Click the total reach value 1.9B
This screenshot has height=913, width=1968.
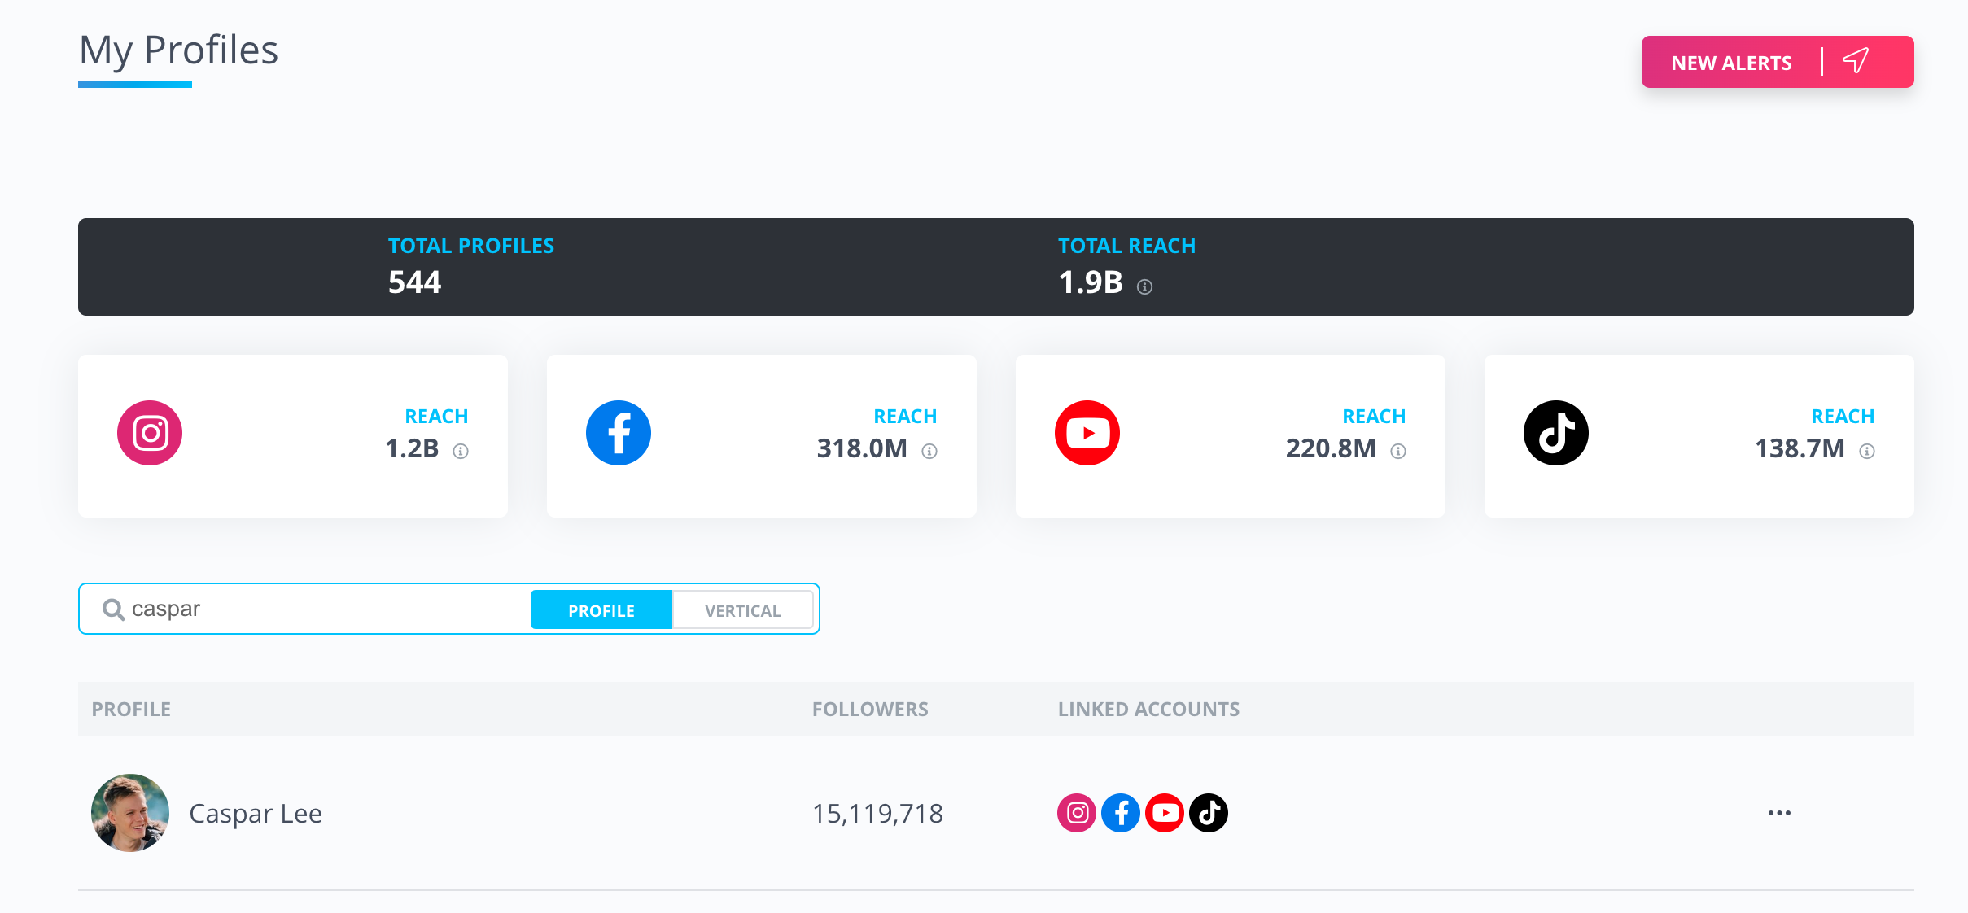(x=1091, y=282)
